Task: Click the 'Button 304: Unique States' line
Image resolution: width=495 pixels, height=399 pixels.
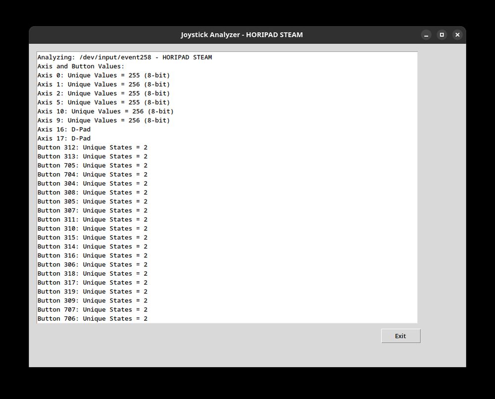Action: click(x=93, y=183)
